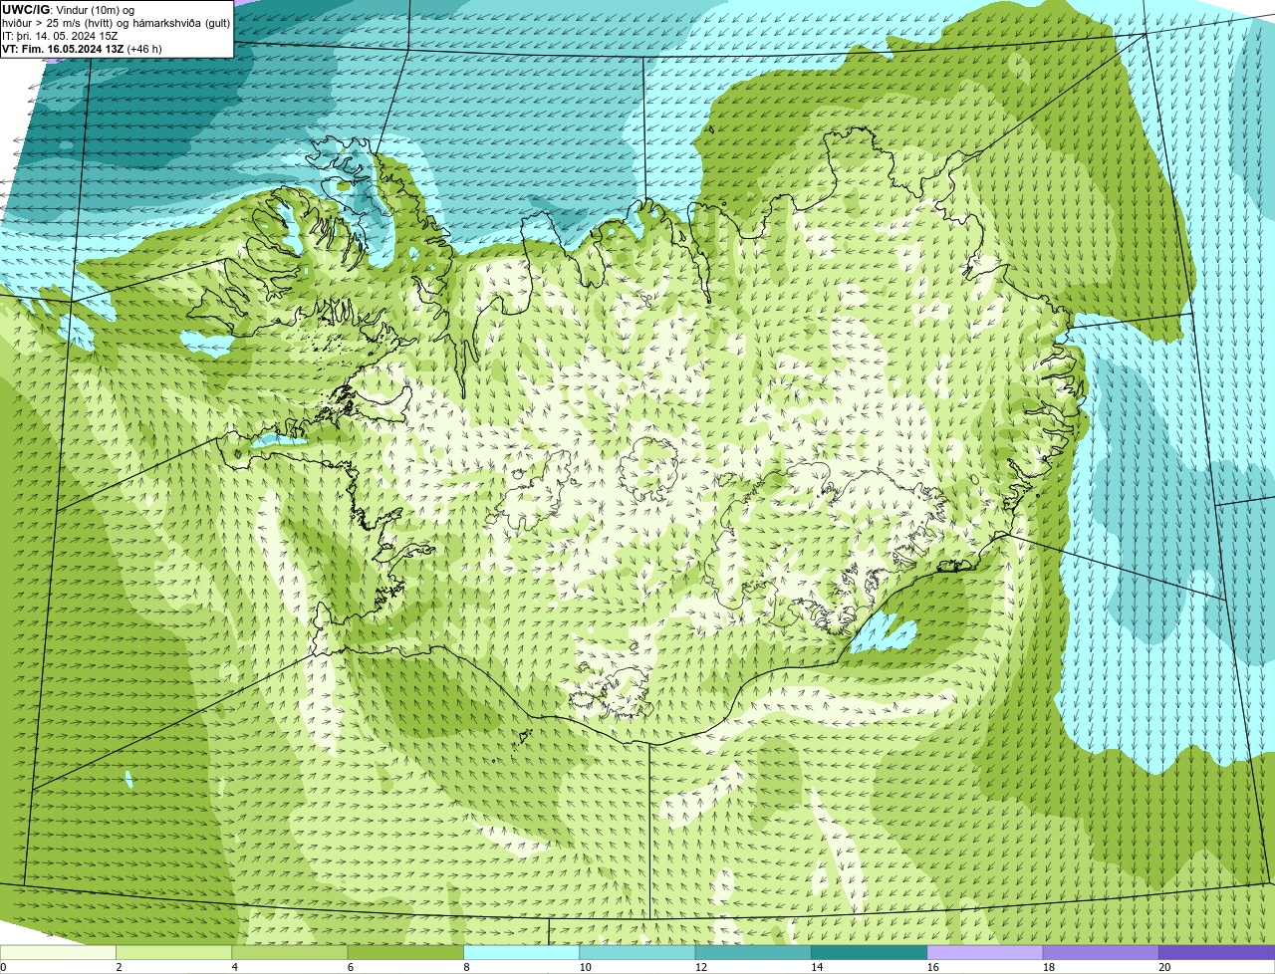Click the 16–18 m/s lavender legend swatch
The height and width of the screenshot is (974, 1275).
985,952
